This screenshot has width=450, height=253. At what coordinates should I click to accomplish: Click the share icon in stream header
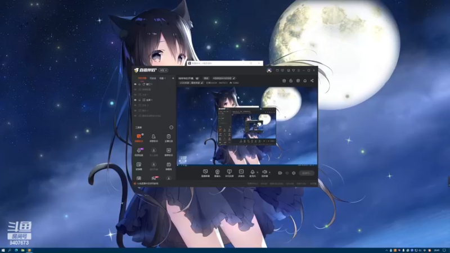coord(312,80)
